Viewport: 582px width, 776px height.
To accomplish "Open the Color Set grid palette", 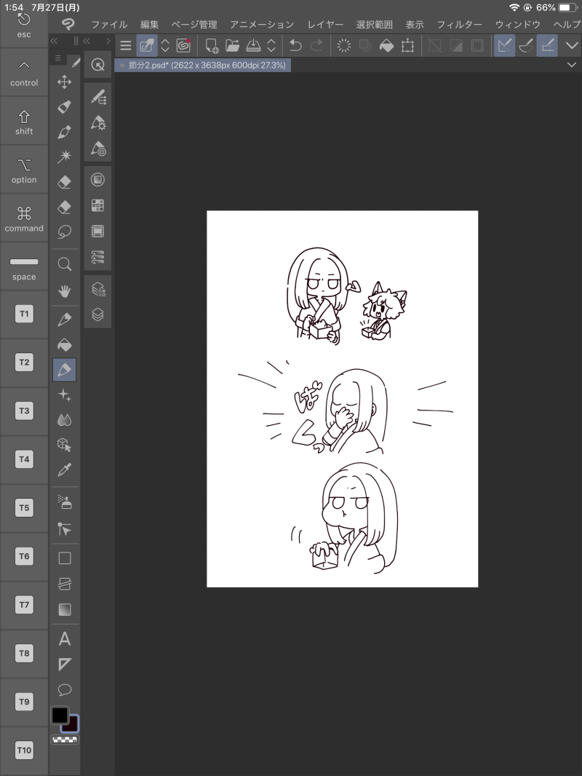I will (98, 205).
